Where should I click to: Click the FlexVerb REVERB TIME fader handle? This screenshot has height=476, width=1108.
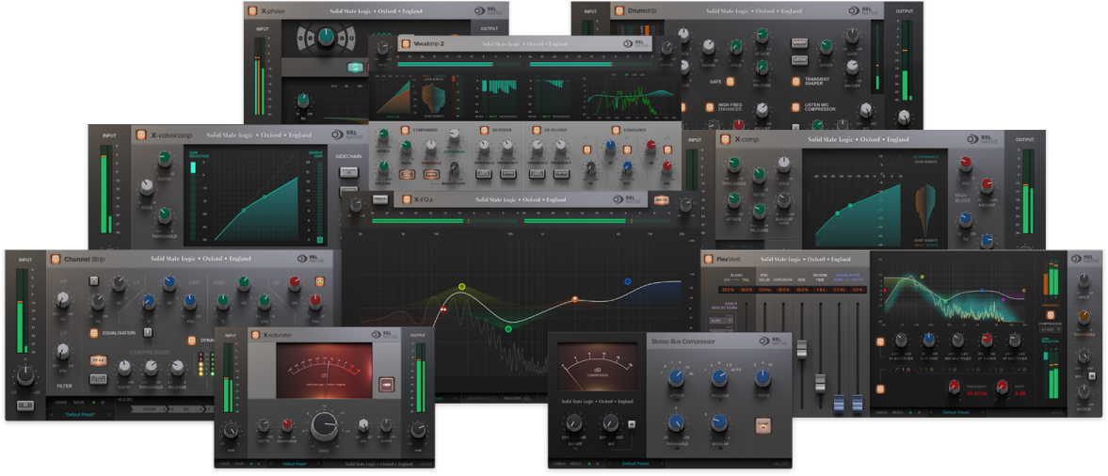coord(820,383)
